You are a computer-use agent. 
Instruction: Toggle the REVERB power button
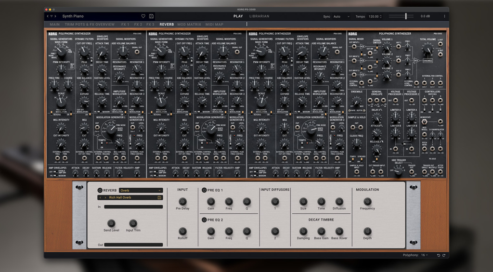click(x=100, y=190)
